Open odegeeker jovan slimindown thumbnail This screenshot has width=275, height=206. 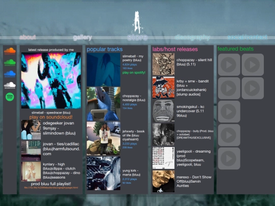pyautogui.click(x=31, y=130)
